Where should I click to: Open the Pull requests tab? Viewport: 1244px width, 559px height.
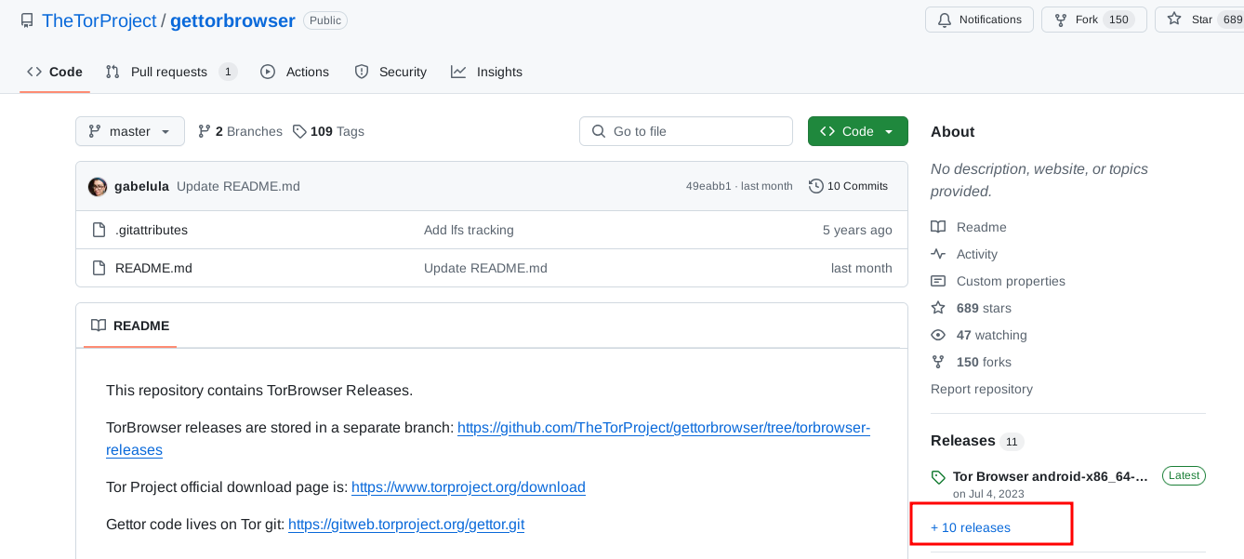(171, 72)
